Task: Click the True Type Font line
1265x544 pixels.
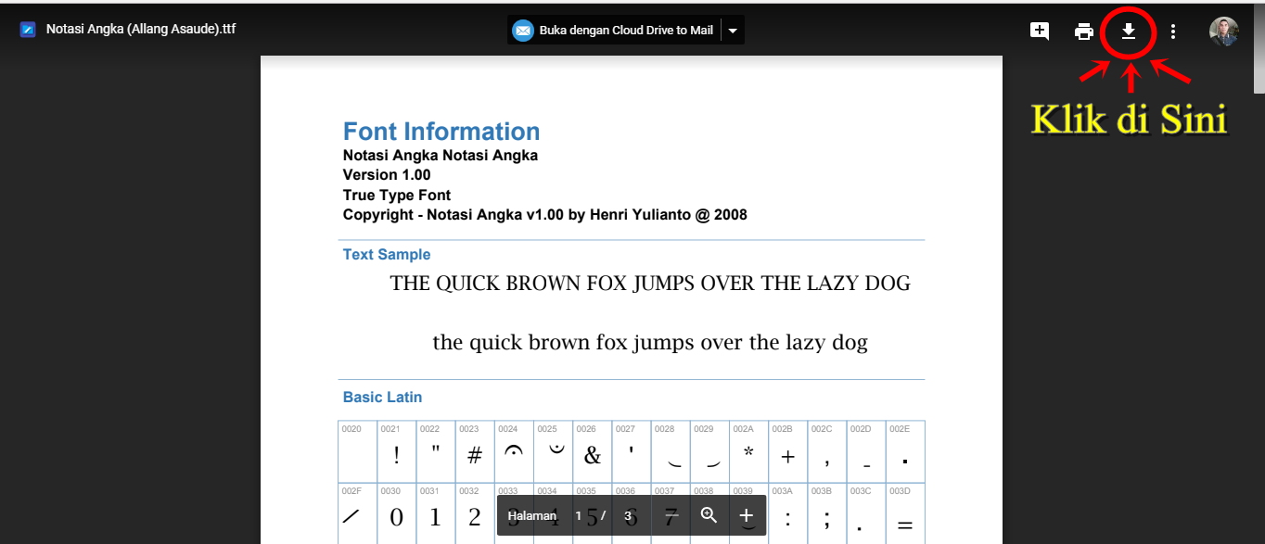Action: click(x=397, y=196)
